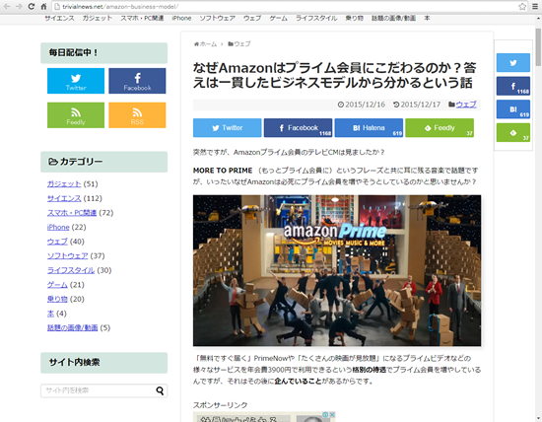The height and width of the screenshot is (422, 542).
Task: Click the ウェブ category link beside dates
Action: [x=466, y=105]
